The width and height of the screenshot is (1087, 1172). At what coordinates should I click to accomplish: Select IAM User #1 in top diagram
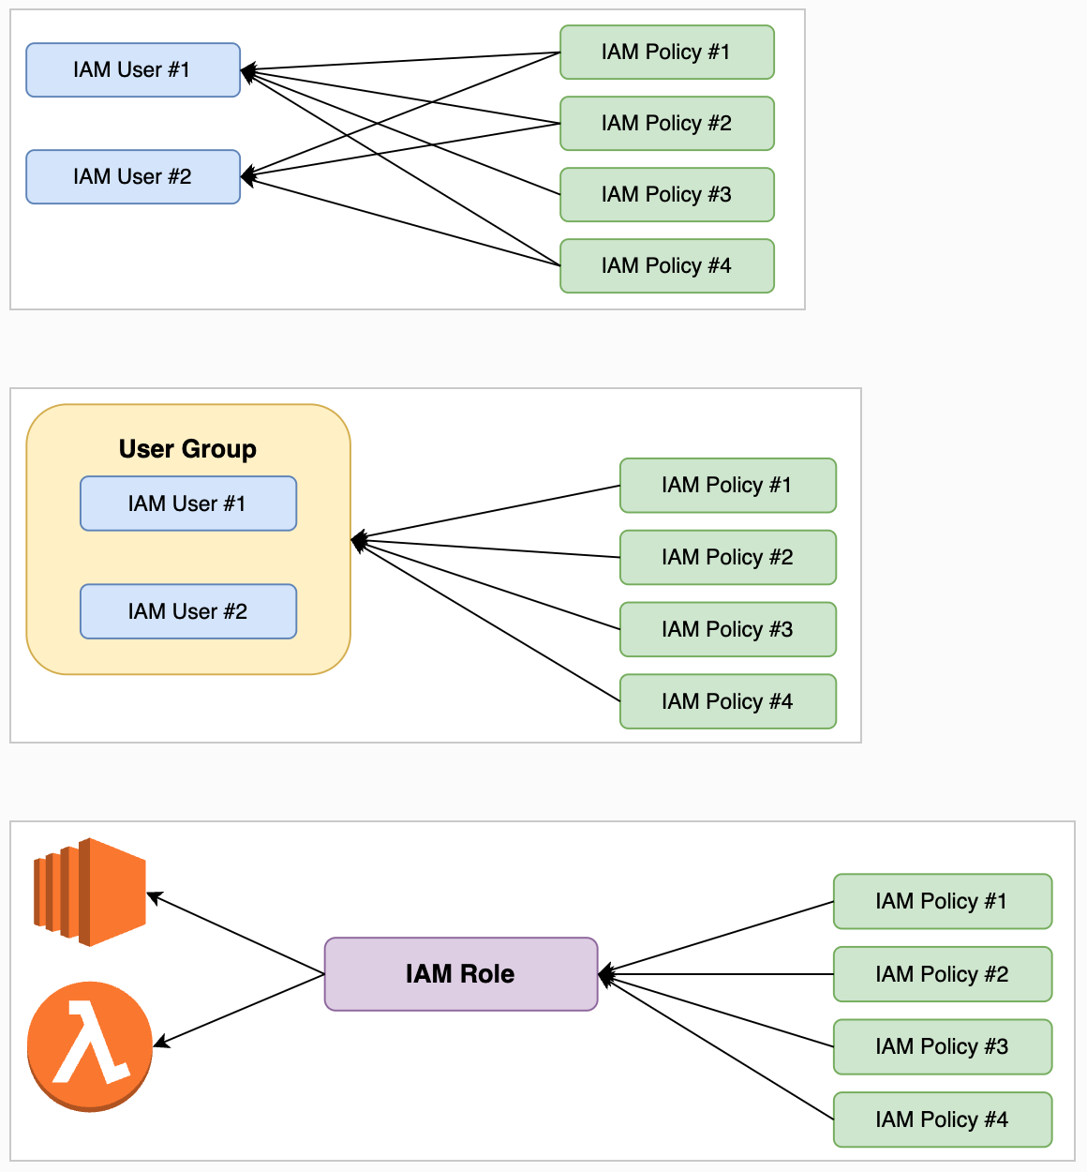coord(133,70)
